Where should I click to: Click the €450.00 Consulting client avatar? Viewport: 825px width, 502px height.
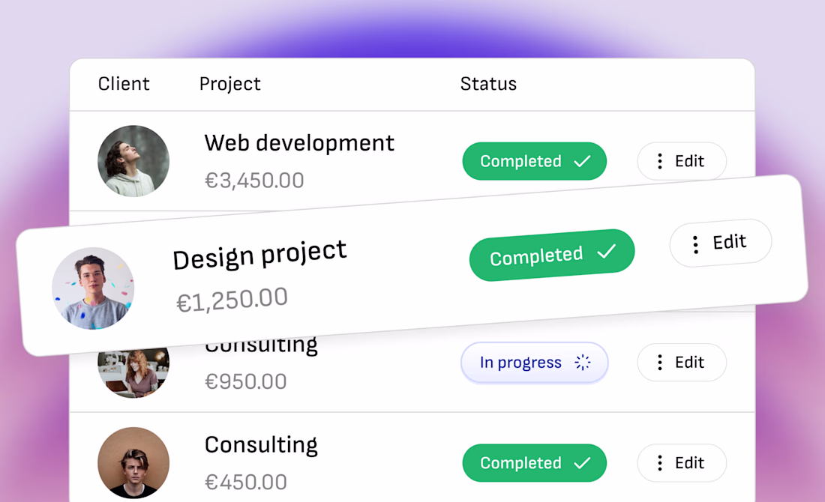coord(133,462)
